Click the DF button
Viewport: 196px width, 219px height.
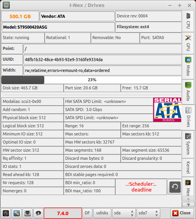click(87, 213)
